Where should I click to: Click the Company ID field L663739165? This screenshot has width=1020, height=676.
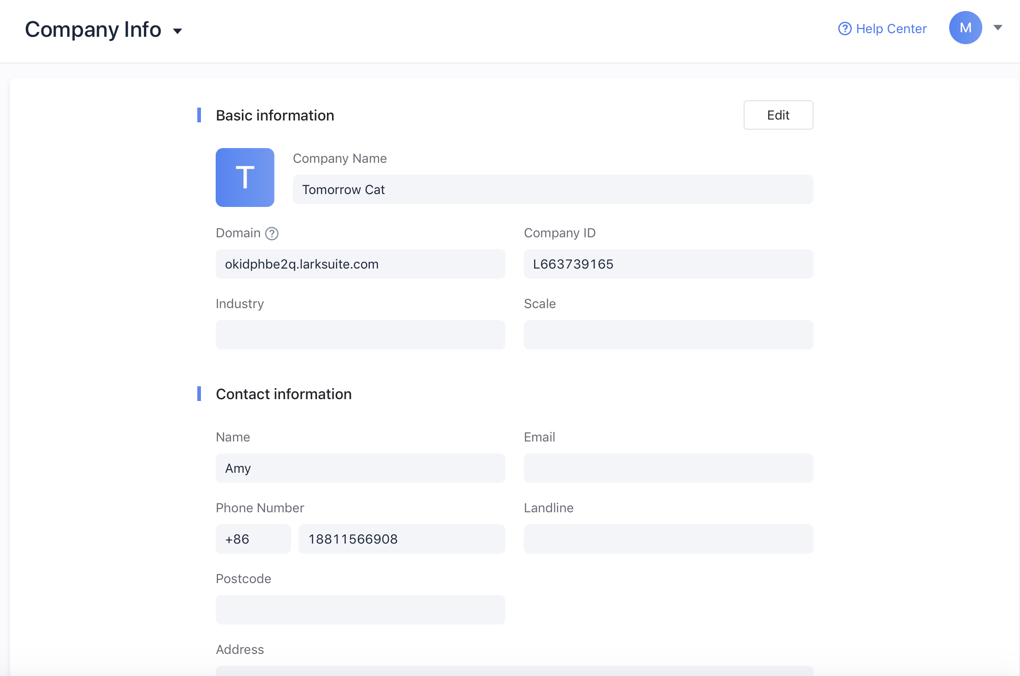(668, 264)
